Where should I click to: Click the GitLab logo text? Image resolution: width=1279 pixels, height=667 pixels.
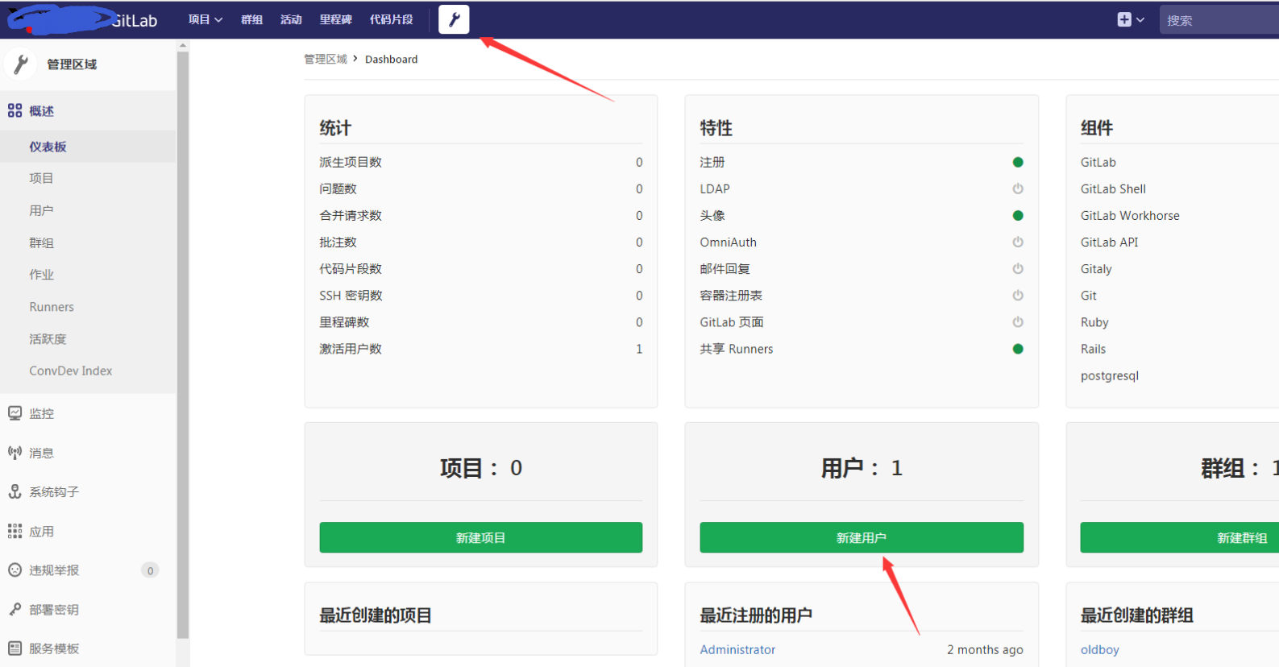pyautogui.click(x=135, y=20)
